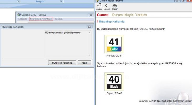Open the Mürekkep Ayrıntıları menu
The image size is (192, 105).
(41, 19)
